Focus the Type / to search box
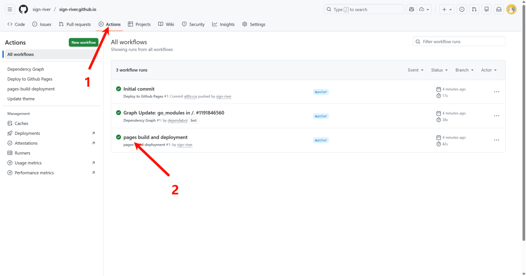The width and height of the screenshot is (526, 276). [x=364, y=9]
